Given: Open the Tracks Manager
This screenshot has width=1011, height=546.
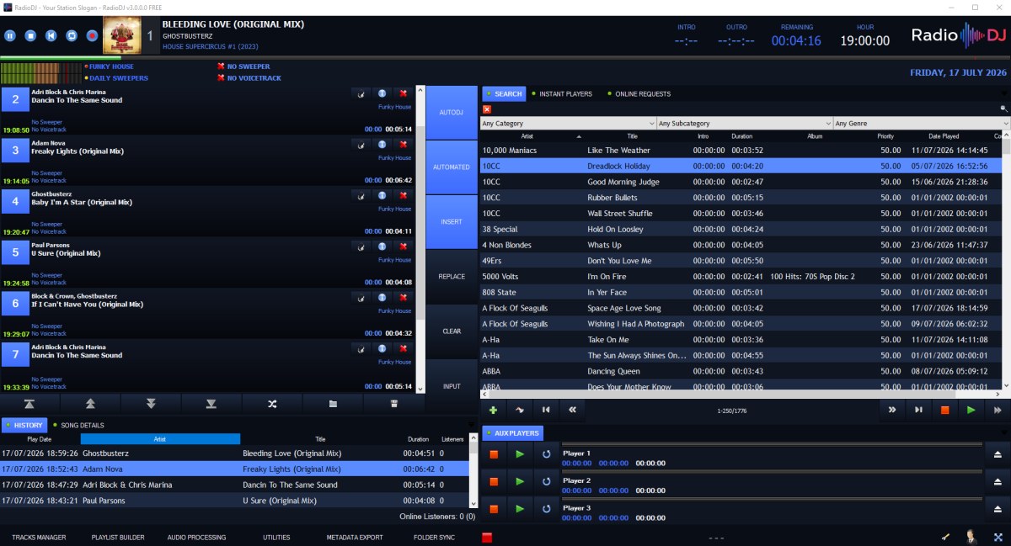Looking at the screenshot, I should (x=39, y=537).
